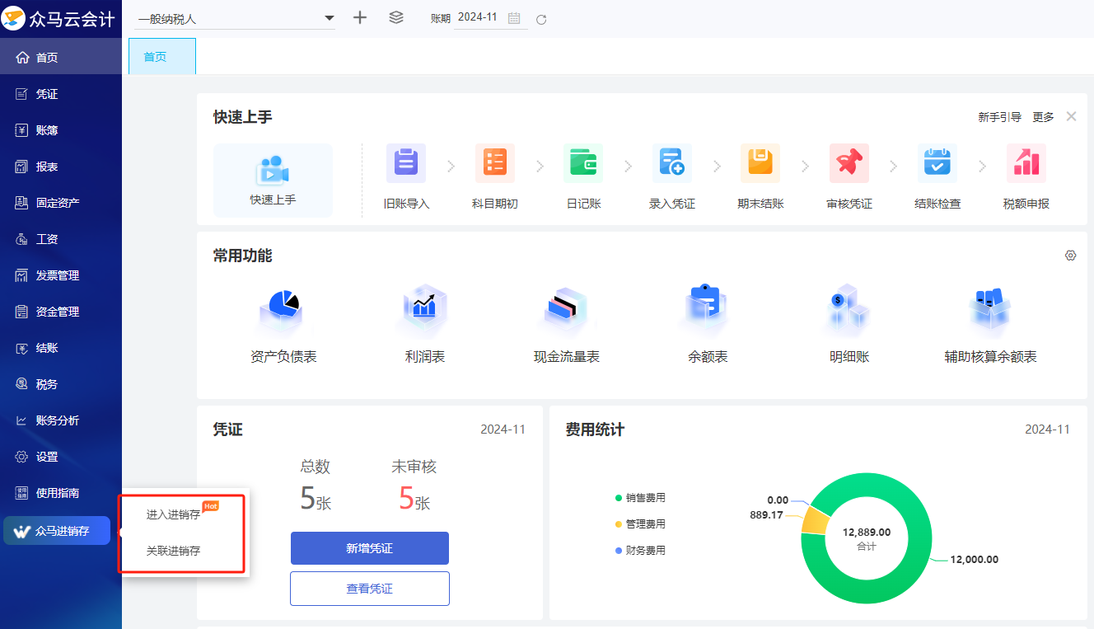The width and height of the screenshot is (1094, 629).
Task: Click the 12,000.00 chart label
Action: tap(974, 560)
